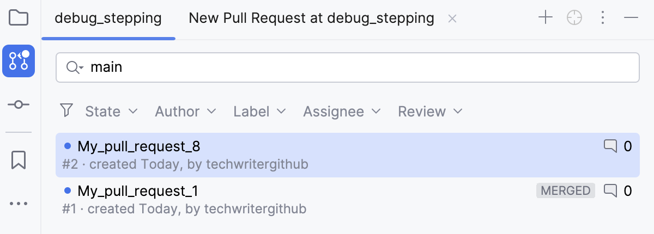Click the plus icon to add new
The image size is (654, 234).
(546, 18)
